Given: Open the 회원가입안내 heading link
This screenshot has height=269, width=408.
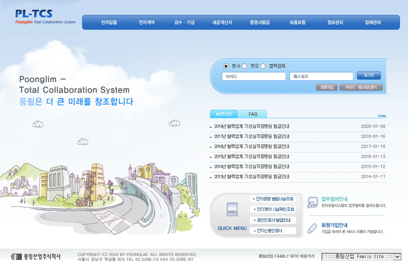Looking at the screenshot, I should tap(334, 225).
